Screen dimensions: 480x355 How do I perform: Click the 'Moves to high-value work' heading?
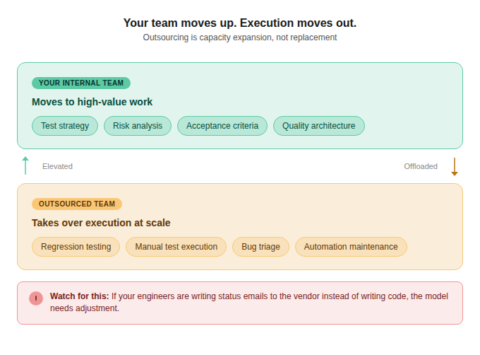coord(92,102)
